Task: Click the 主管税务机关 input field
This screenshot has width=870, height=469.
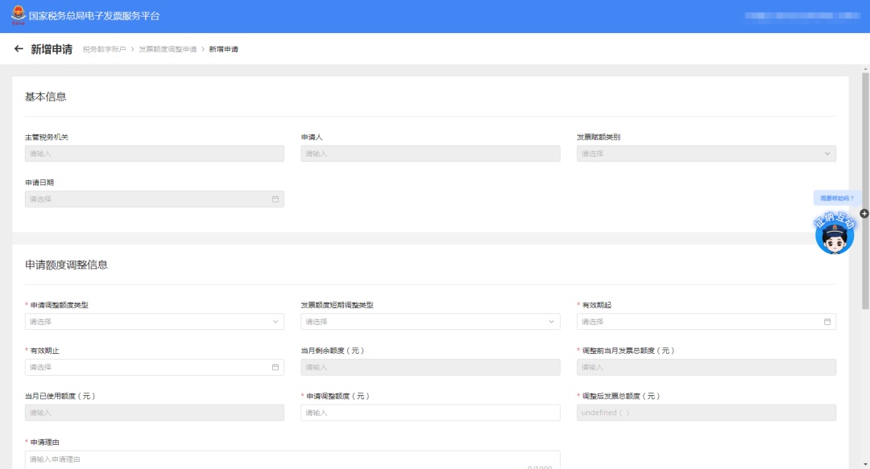Action: (154, 154)
